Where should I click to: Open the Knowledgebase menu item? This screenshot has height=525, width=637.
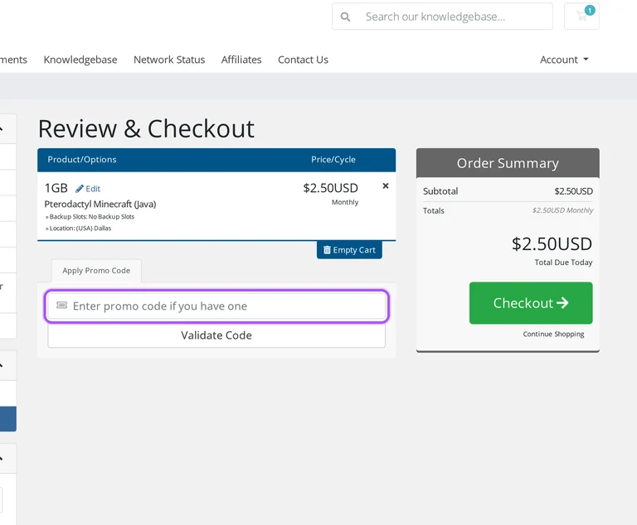tap(80, 60)
